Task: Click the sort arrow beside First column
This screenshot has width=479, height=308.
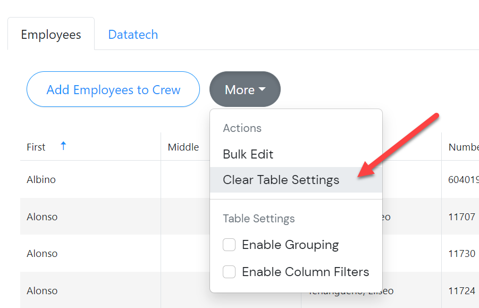Action: (x=63, y=146)
